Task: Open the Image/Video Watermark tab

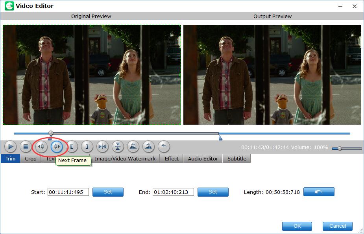Action: click(125, 158)
